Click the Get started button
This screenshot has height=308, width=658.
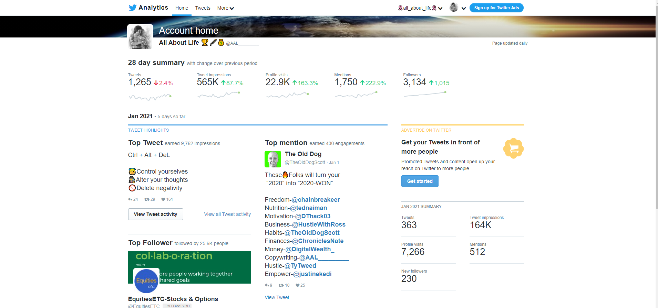pyautogui.click(x=420, y=181)
